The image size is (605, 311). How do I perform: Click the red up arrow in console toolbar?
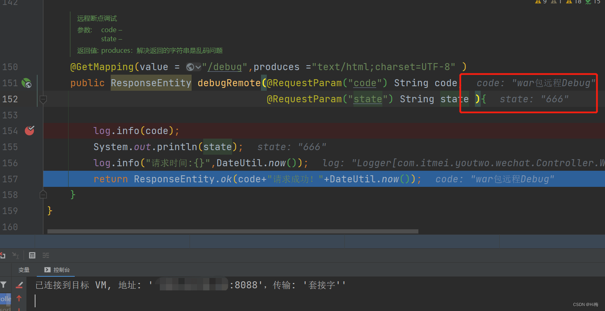pyautogui.click(x=19, y=298)
